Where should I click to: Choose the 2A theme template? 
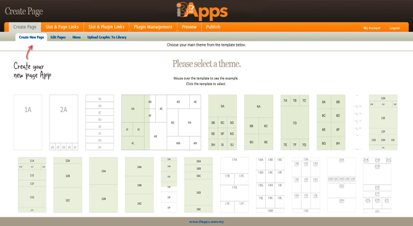click(x=64, y=122)
